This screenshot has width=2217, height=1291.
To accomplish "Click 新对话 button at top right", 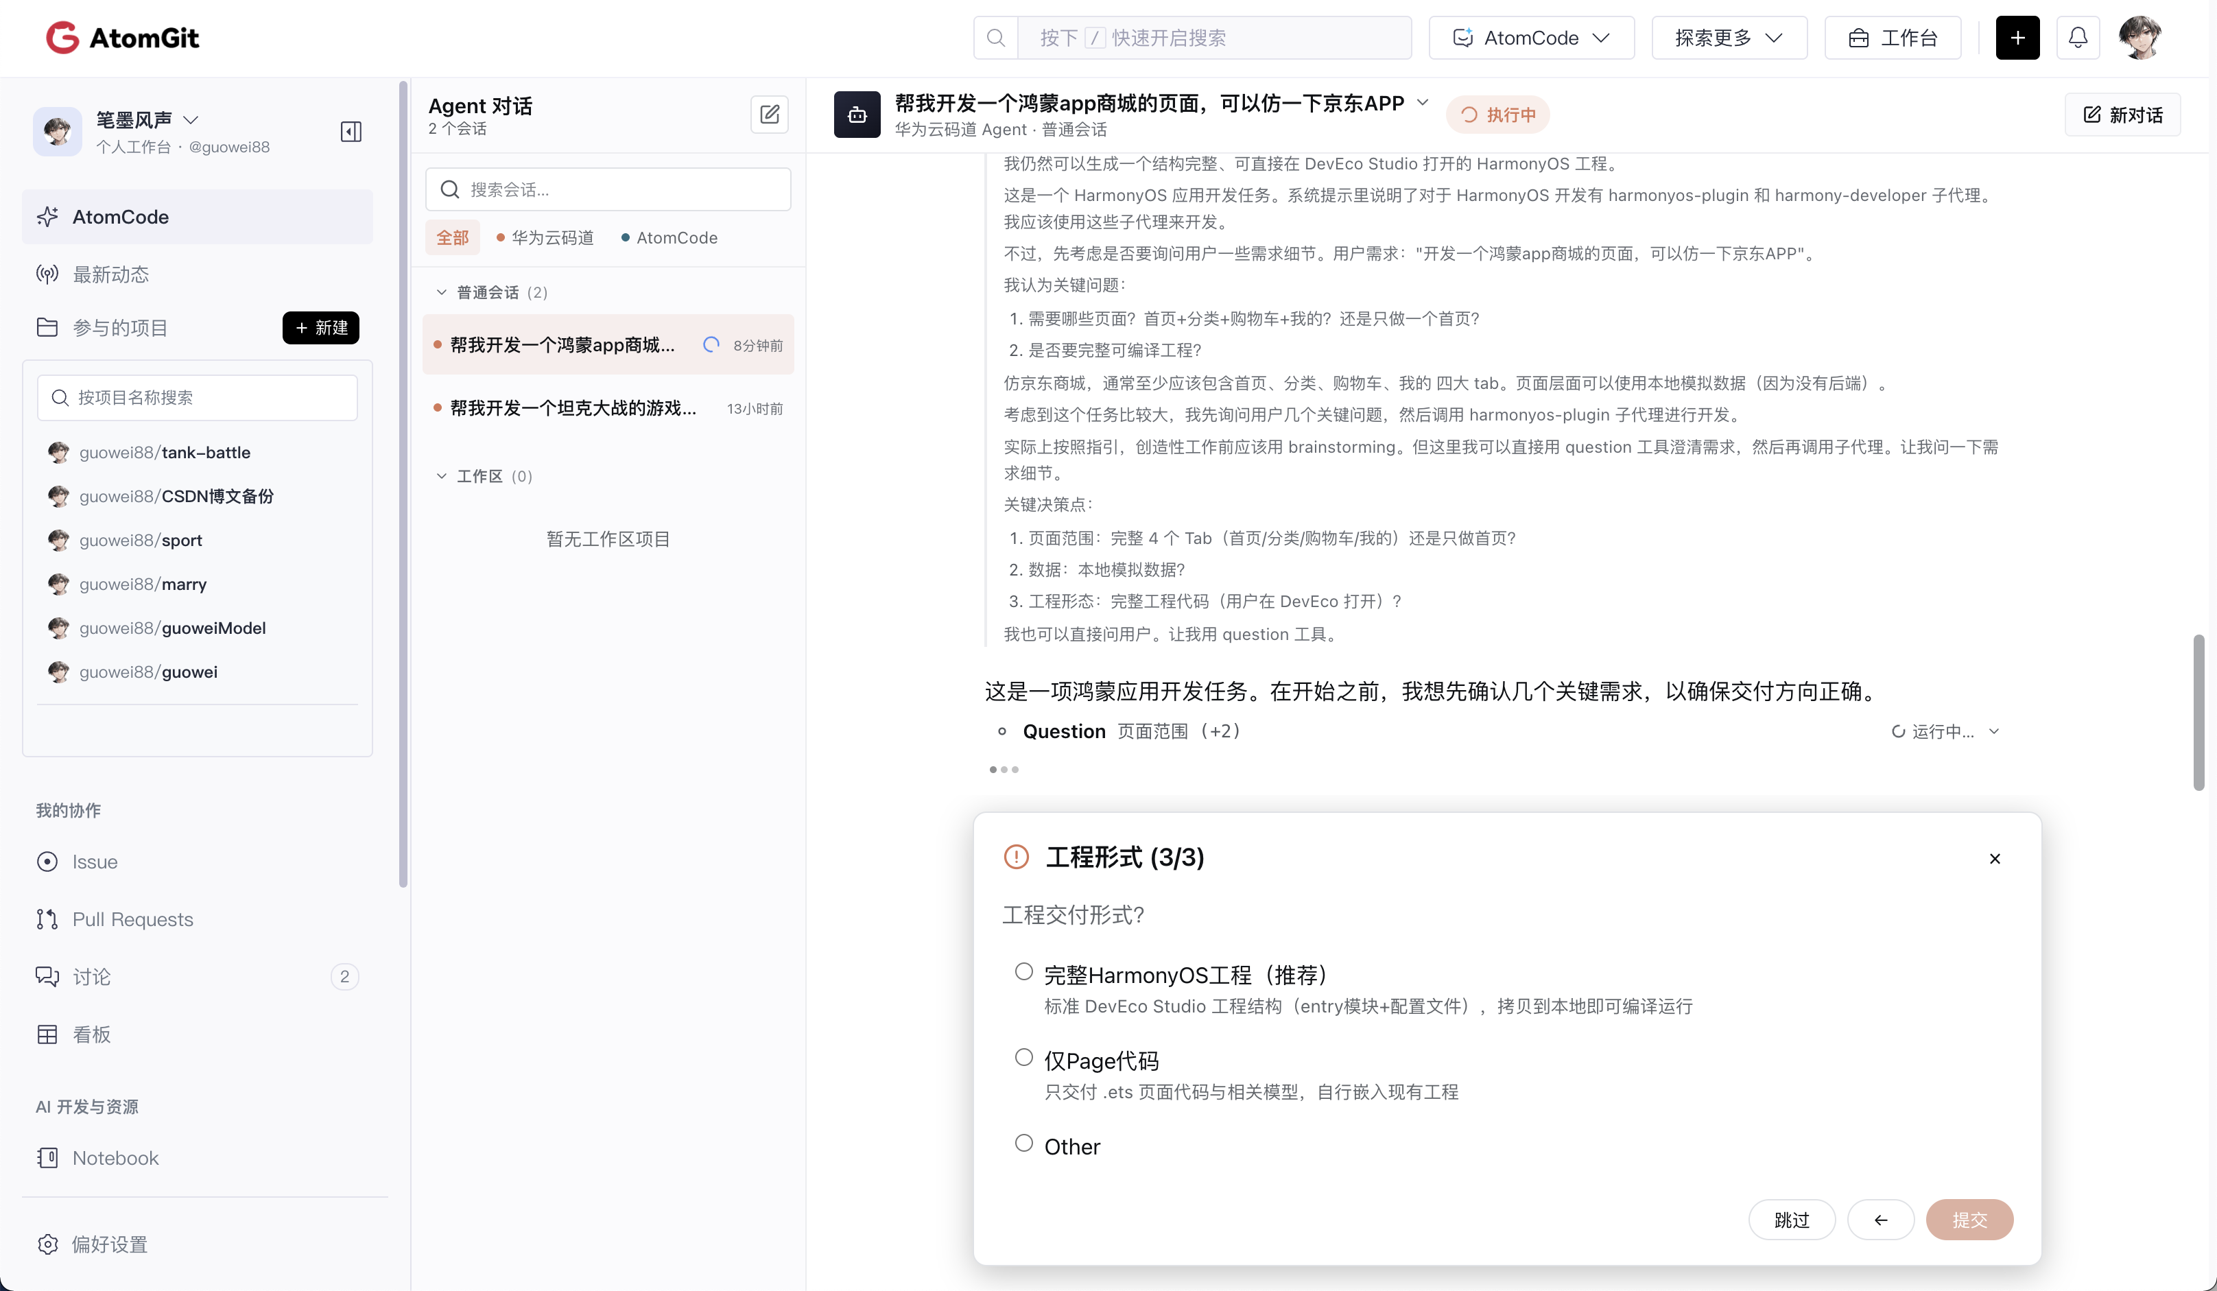I will coord(2123,115).
